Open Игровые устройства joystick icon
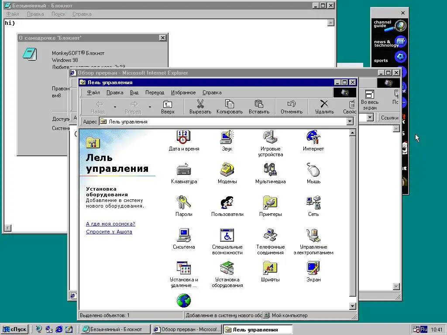Viewport: 447px width, 335px height. (x=270, y=144)
